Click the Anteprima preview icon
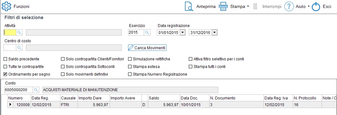The height and width of the screenshot is (115, 337). click(189, 6)
